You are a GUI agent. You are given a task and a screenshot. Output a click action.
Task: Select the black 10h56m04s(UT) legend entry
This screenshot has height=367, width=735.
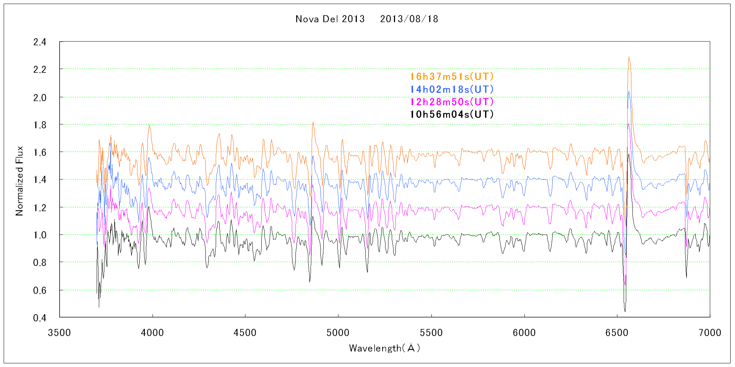pos(452,115)
